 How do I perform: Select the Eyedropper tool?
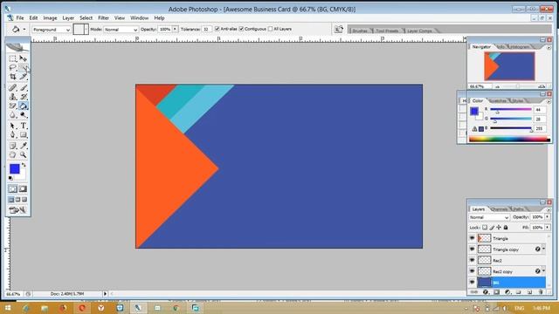point(24,146)
